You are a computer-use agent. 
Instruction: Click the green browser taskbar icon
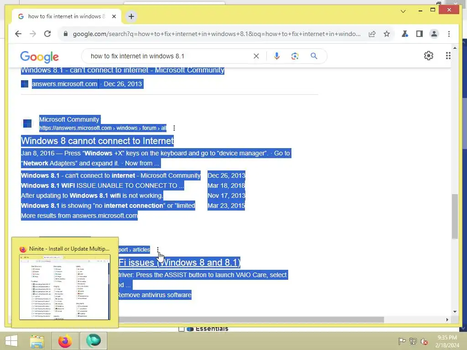tap(93, 341)
